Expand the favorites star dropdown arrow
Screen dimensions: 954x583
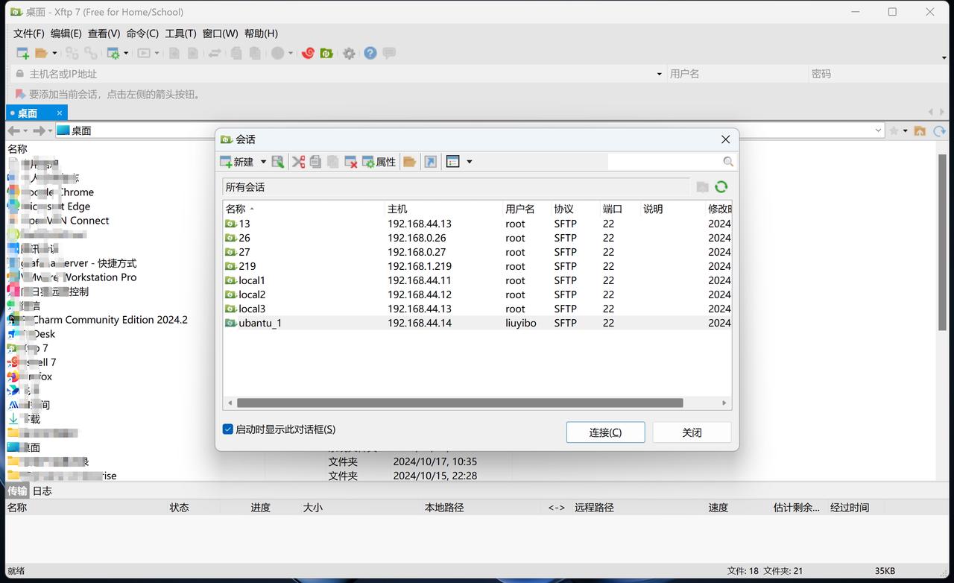point(905,130)
